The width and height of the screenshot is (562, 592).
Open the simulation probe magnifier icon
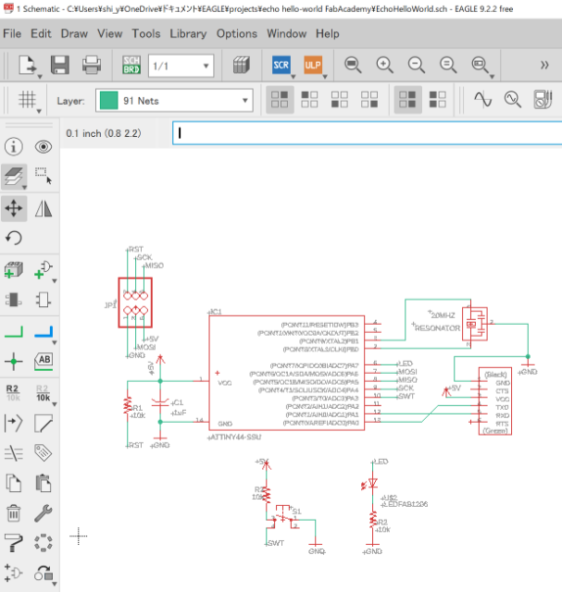[x=513, y=100]
